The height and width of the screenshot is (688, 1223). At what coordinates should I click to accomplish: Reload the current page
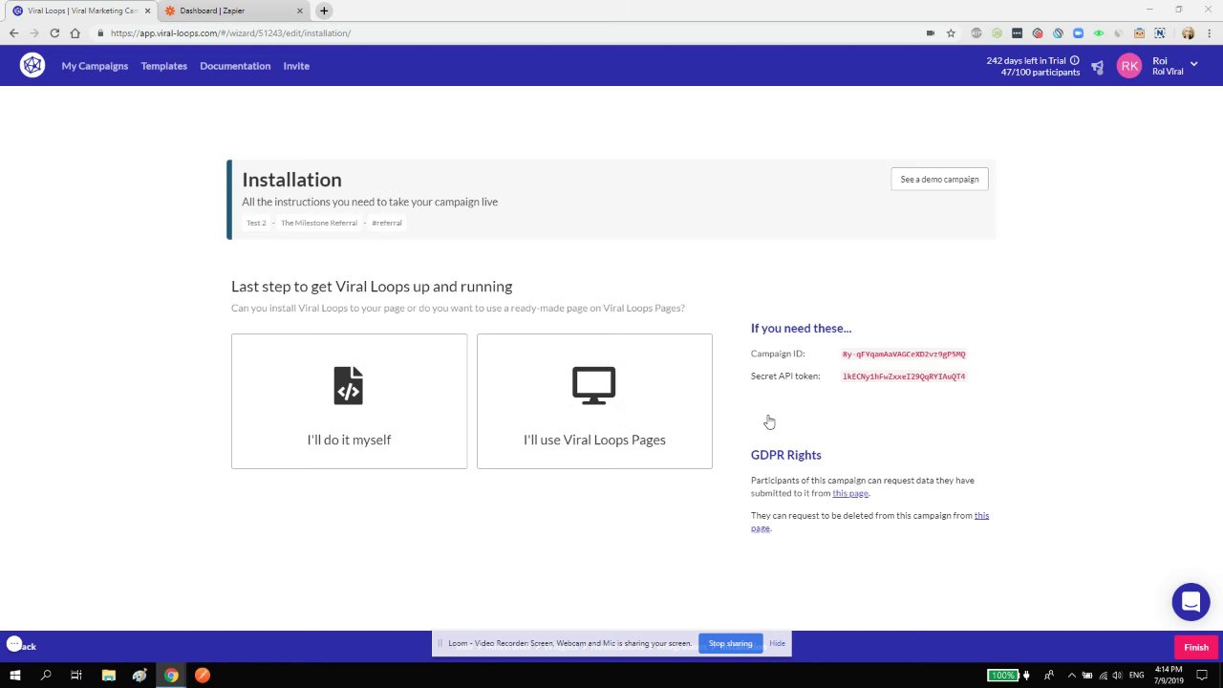(54, 32)
